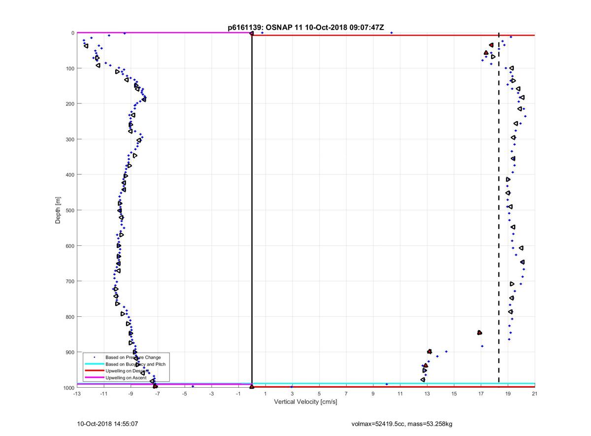Pick the cyan line sample in legend

(94, 364)
